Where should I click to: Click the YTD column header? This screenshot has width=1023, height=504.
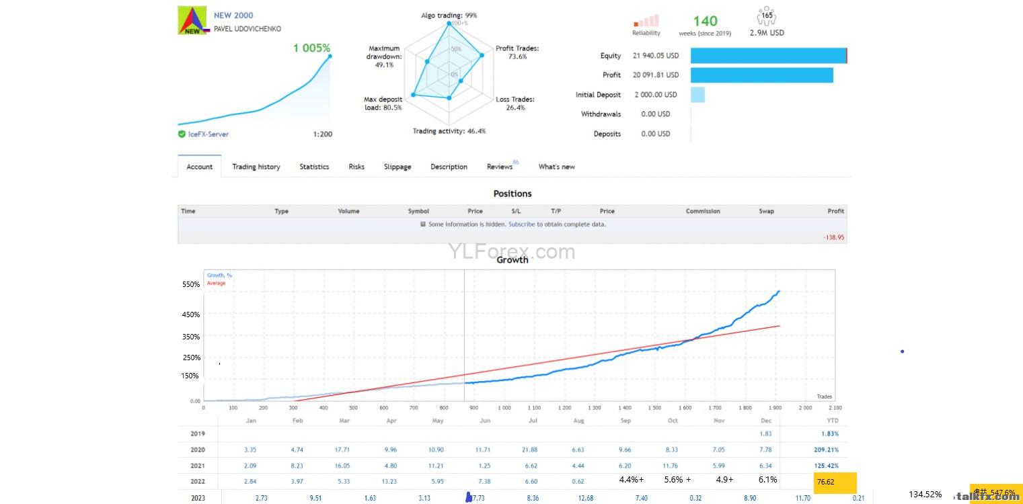[x=833, y=421]
